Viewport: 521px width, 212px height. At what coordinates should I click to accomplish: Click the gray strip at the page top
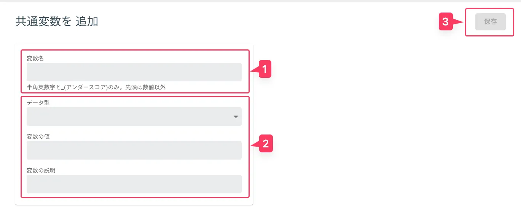tap(260, 1)
